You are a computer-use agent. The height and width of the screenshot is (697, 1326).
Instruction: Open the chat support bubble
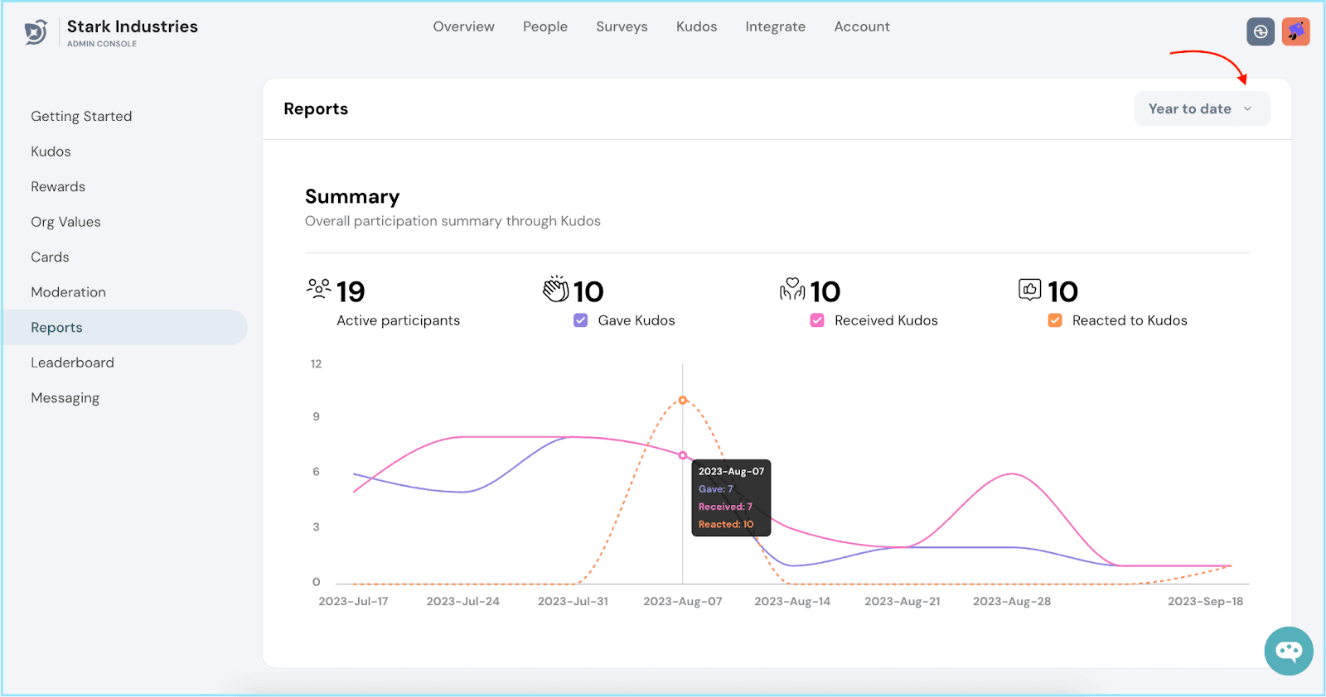(x=1288, y=651)
